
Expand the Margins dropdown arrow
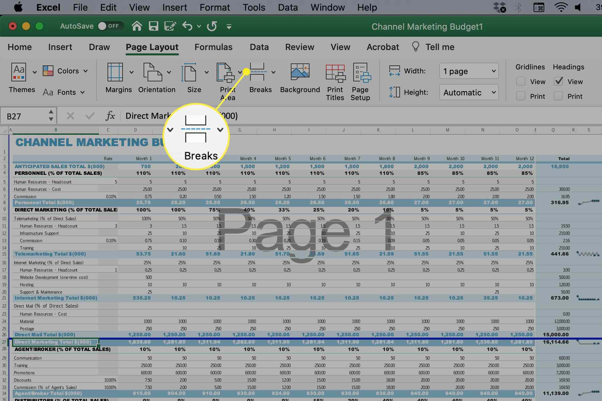point(132,72)
